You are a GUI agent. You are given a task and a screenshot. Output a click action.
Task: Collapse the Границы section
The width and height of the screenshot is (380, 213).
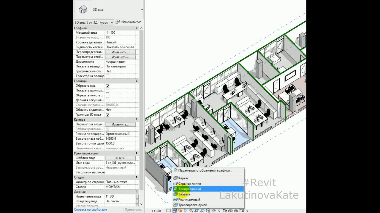(137, 81)
